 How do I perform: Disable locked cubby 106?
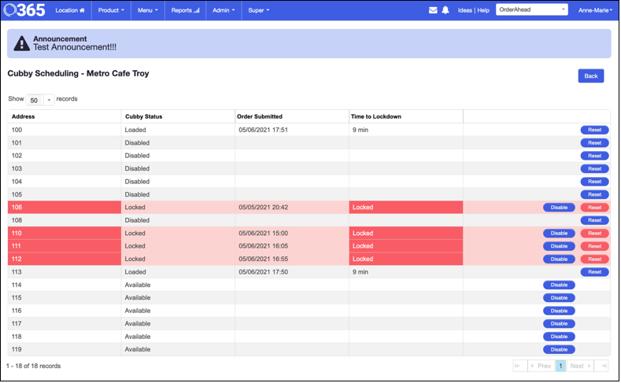click(x=559, y=208)
